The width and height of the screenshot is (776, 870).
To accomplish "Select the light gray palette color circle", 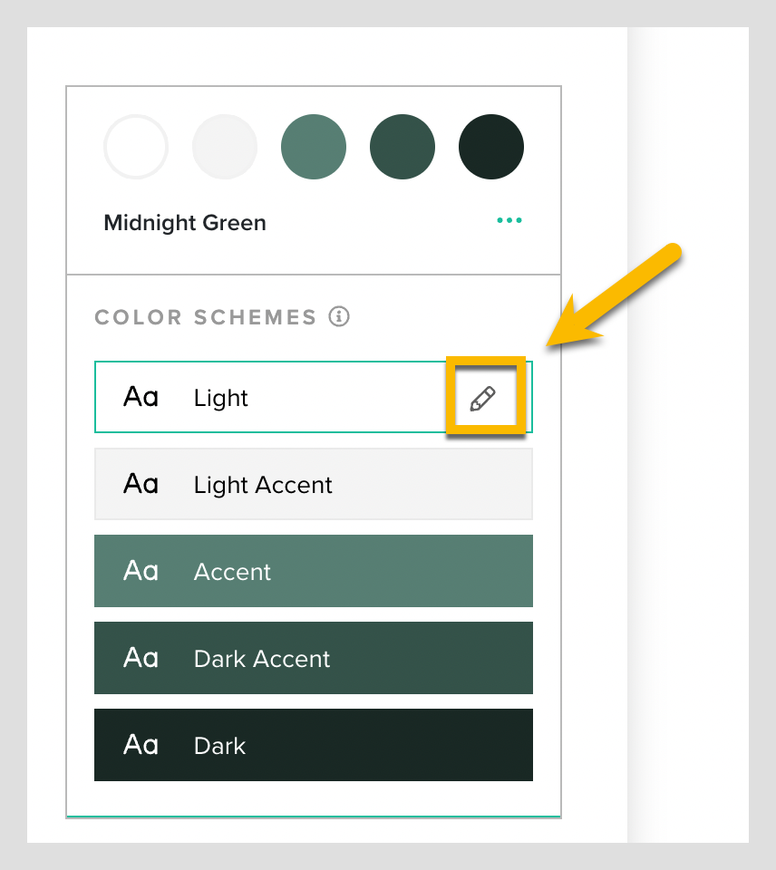I will point(225,147).
